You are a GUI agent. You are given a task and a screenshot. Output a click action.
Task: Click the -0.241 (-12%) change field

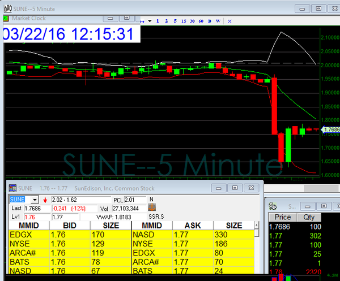click(x=74, y=209)
